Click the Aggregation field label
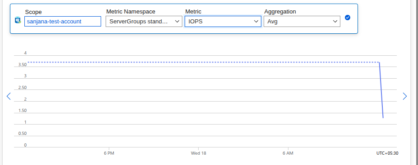The height and width of the screenshot is (165, 418). click(x=280, y=11)
